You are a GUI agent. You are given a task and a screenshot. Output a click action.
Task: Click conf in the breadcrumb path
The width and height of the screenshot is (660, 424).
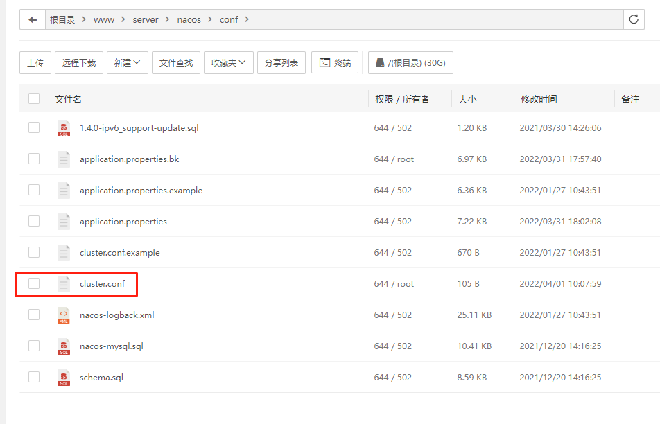(x=229, y=20)
